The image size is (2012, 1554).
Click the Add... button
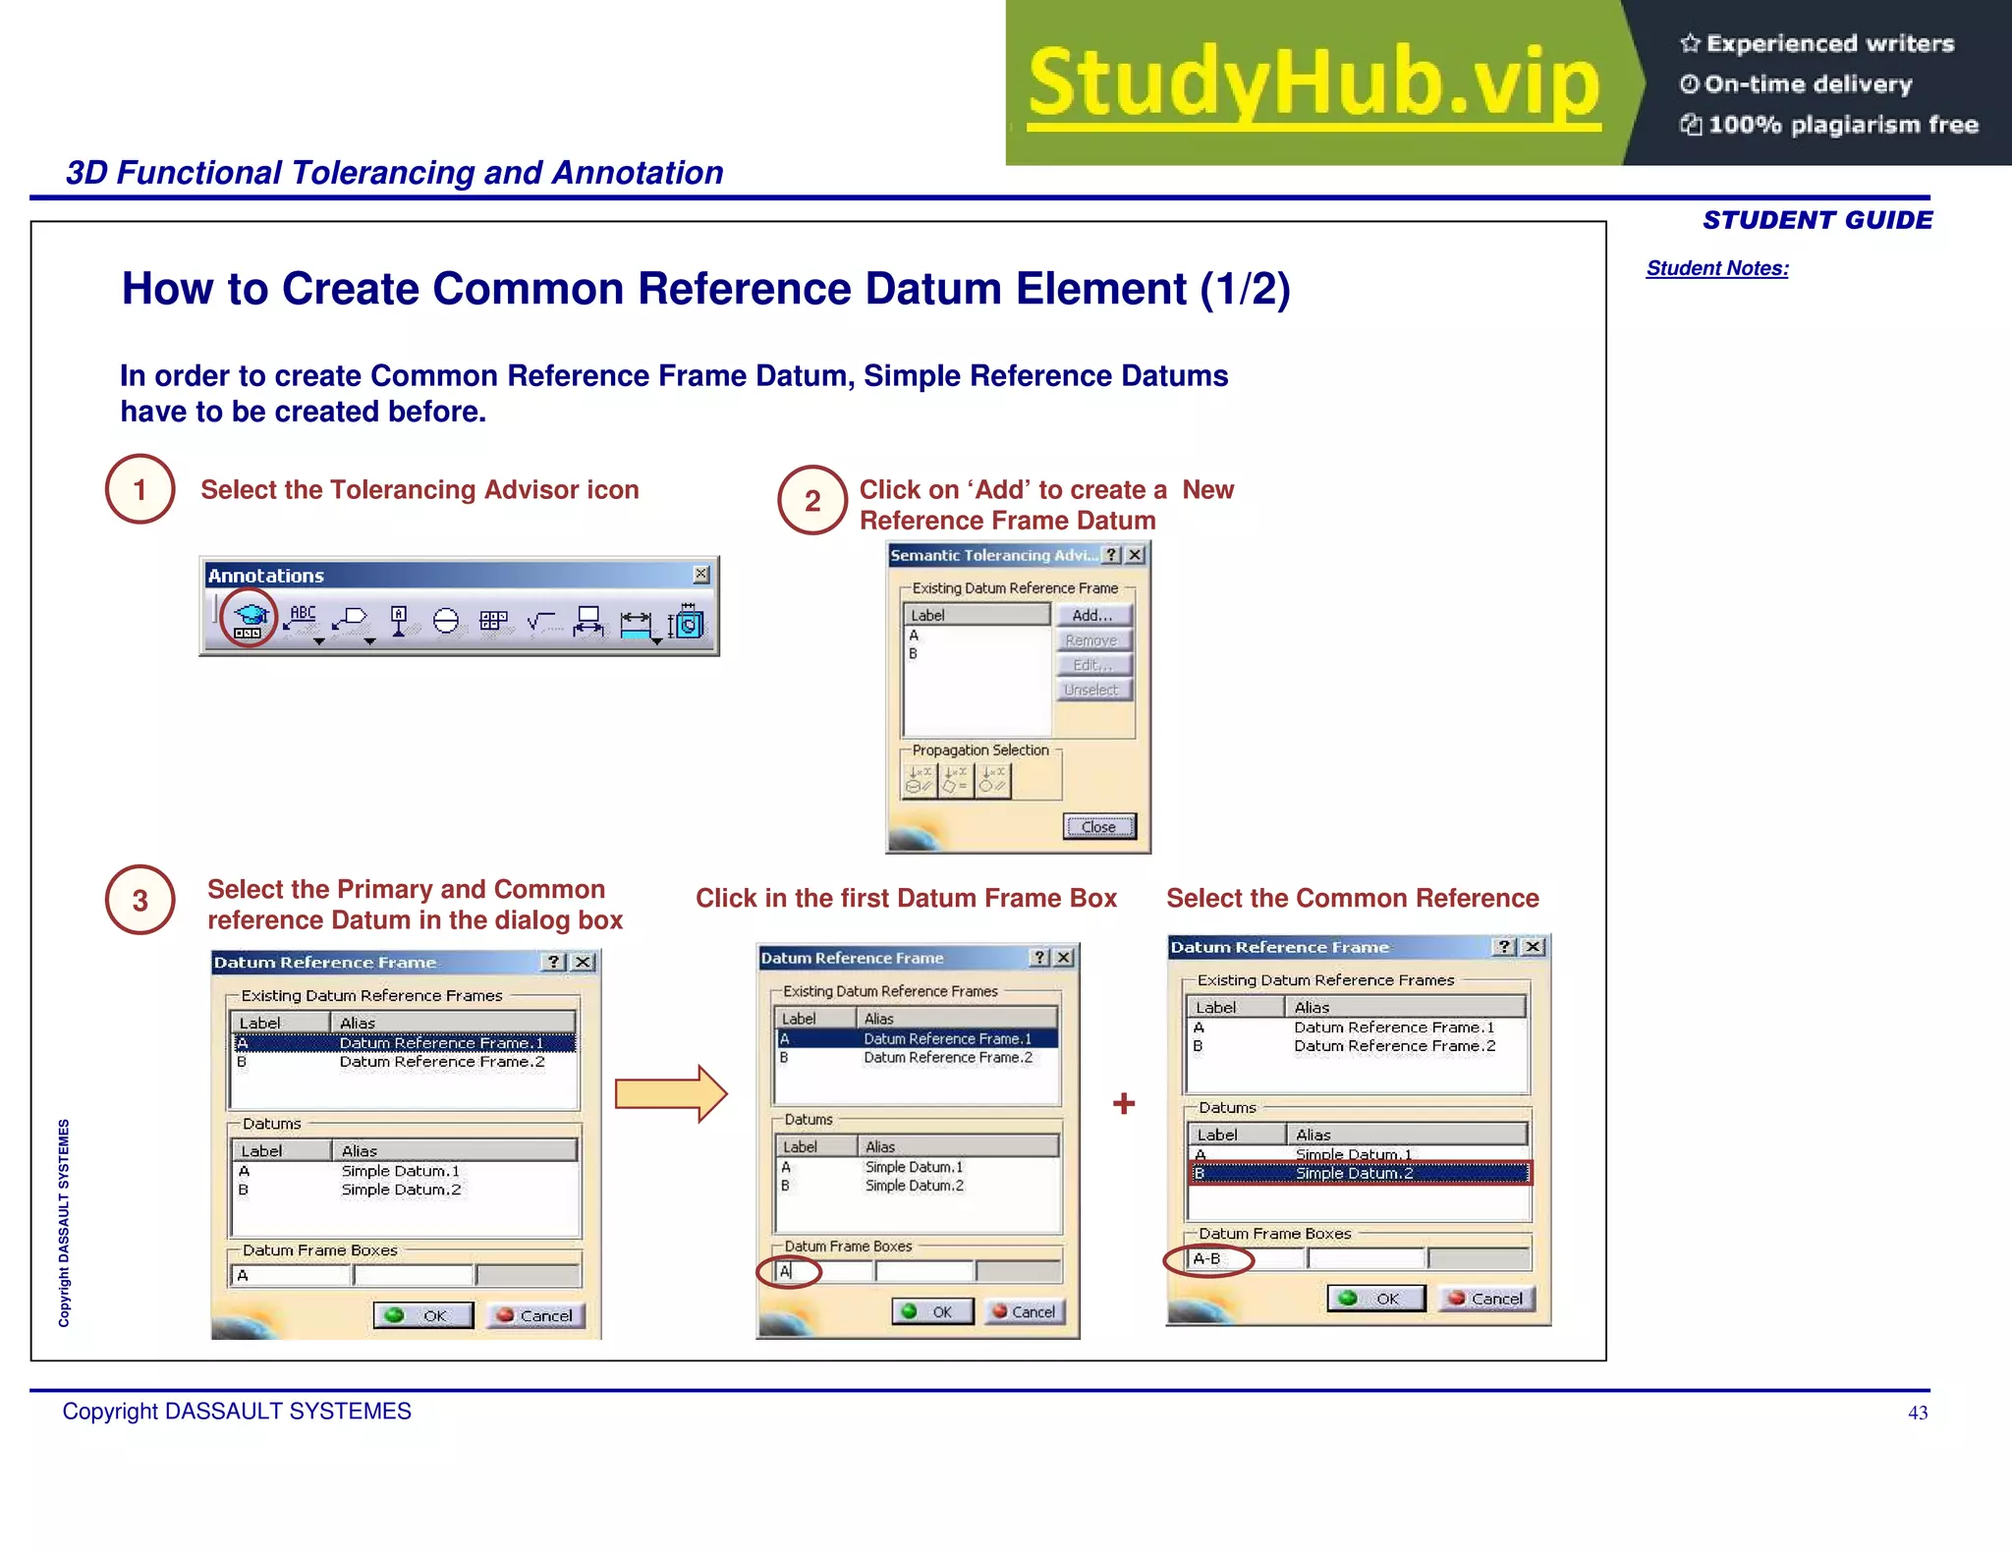pyautogui.click(x=1092, y=615)
